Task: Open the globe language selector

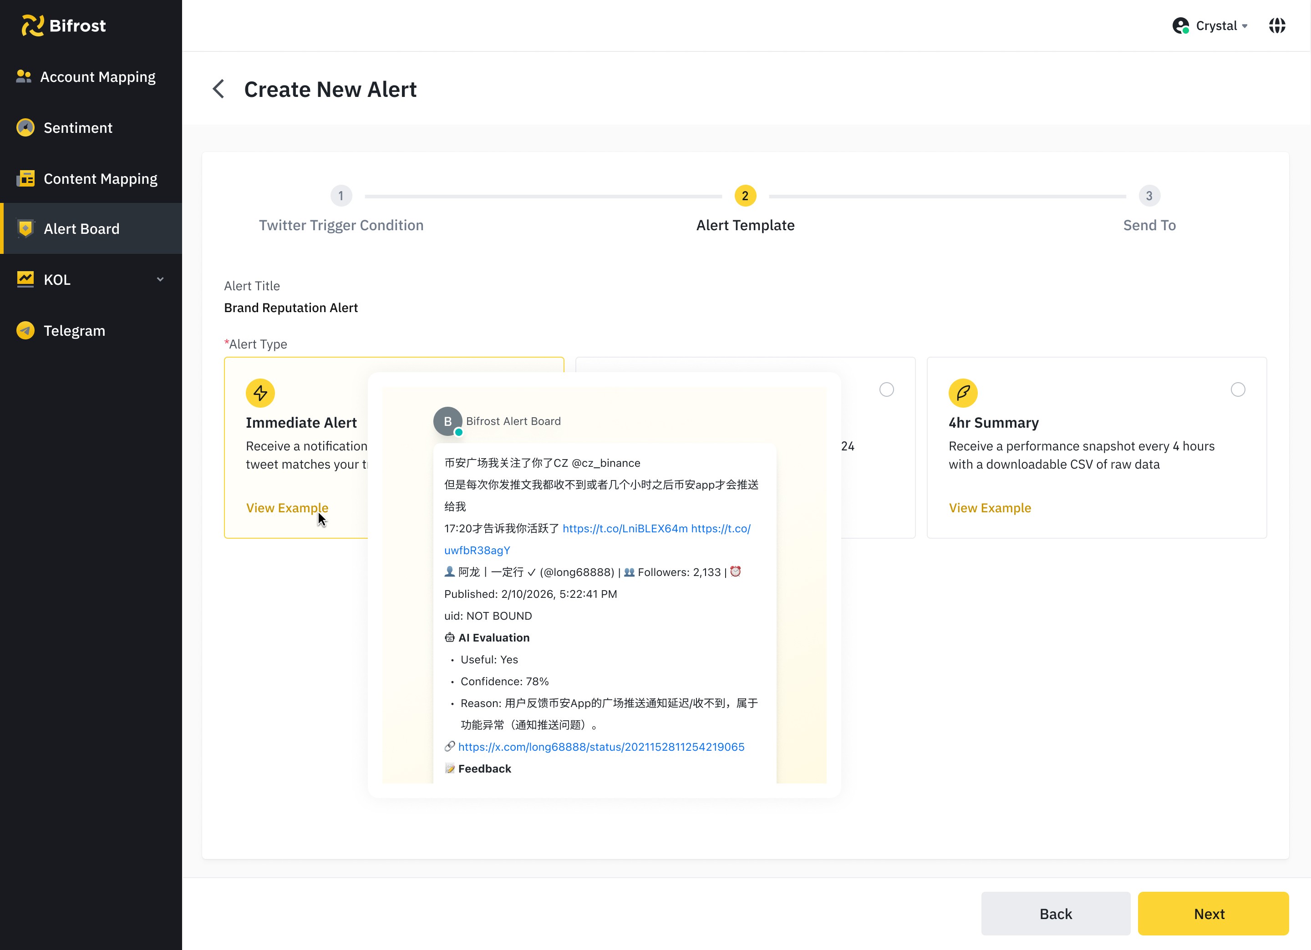Action: [1277, 25]
